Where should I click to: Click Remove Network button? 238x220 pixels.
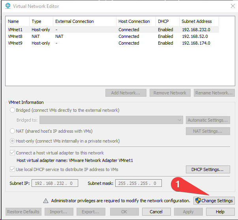(x=170, y=93)
